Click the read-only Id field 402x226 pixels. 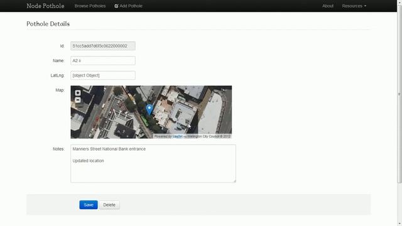[103, 46]
